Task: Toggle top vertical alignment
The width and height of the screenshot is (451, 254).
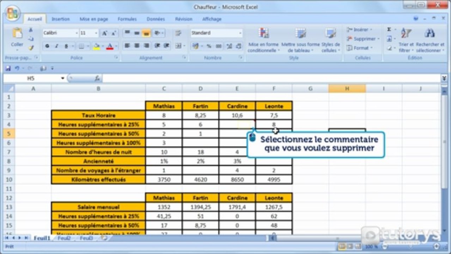Action: tap(127, 33)
